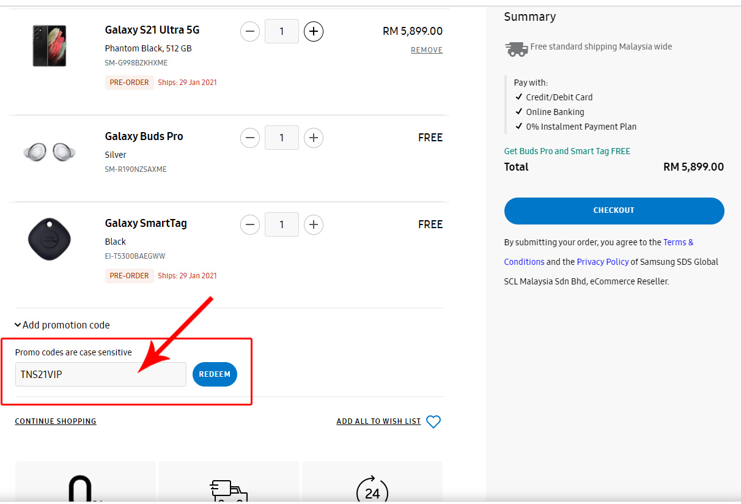Click the CONTINUE SHOPPING link
The image size is (741, 504).
tap(55, 421)
